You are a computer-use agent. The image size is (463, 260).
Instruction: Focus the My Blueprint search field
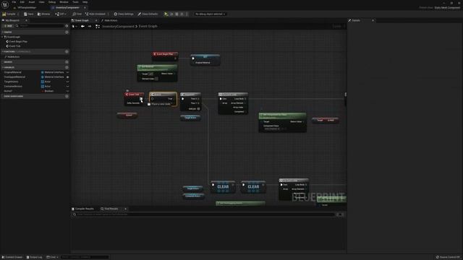40,26
